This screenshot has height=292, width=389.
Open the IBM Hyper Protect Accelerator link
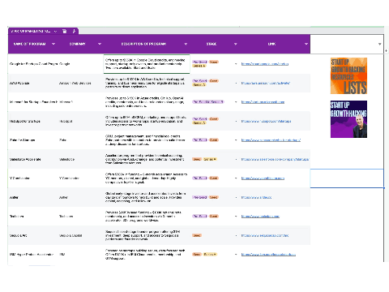(268, 255)
